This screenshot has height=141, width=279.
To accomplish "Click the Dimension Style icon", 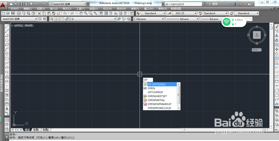I will [x=169, y=13].
